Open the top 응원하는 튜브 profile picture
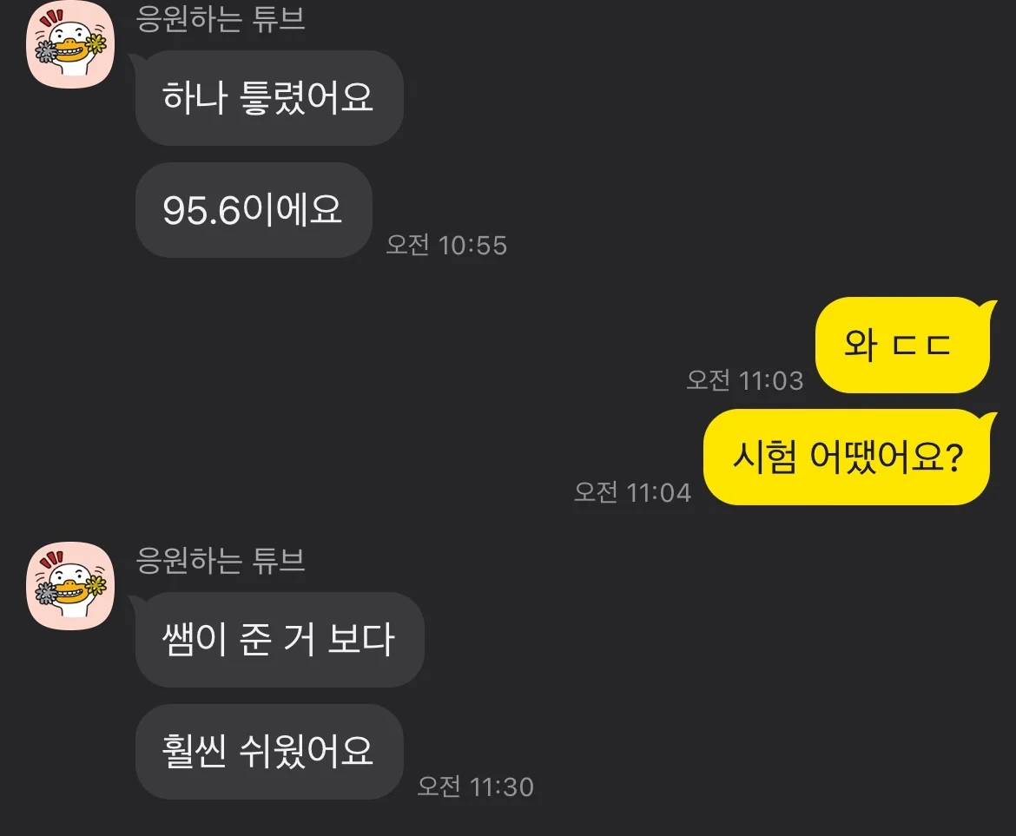This screenshot has width=1016, height=836. click(x=70, y=44)
